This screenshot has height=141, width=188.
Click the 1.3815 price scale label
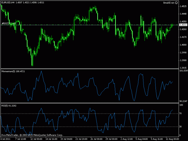[x=183, y=68]
